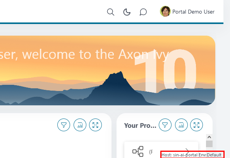Click the process list scrollbar thumb
This screenshot has height=158, width=230.
(x=209, y=144)
